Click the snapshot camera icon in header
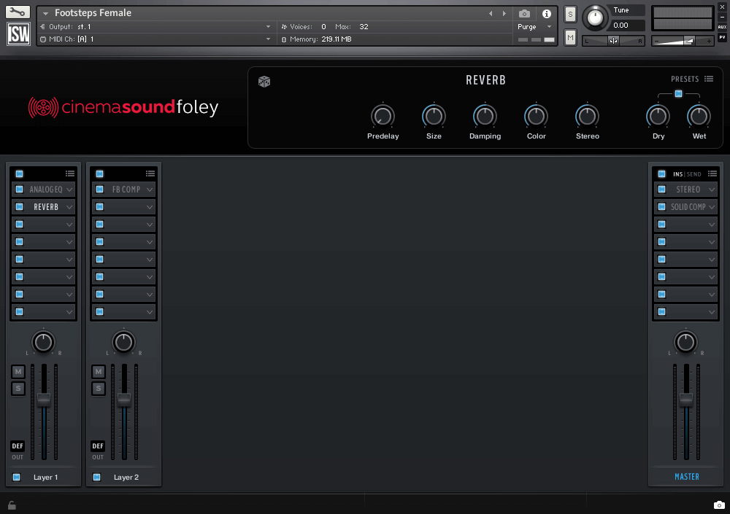Screen dimensions: 730x514 pos(524,14)
